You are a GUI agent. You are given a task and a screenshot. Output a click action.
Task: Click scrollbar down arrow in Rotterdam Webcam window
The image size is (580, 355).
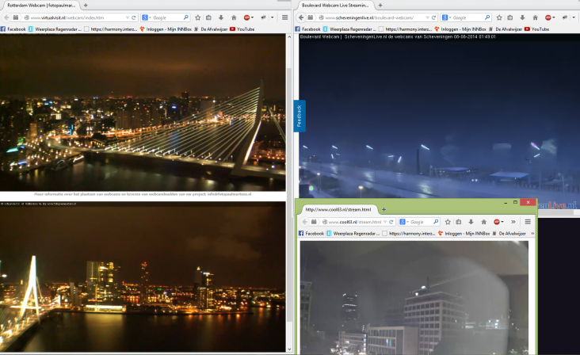pyautogui.click(x=289, y=349)
